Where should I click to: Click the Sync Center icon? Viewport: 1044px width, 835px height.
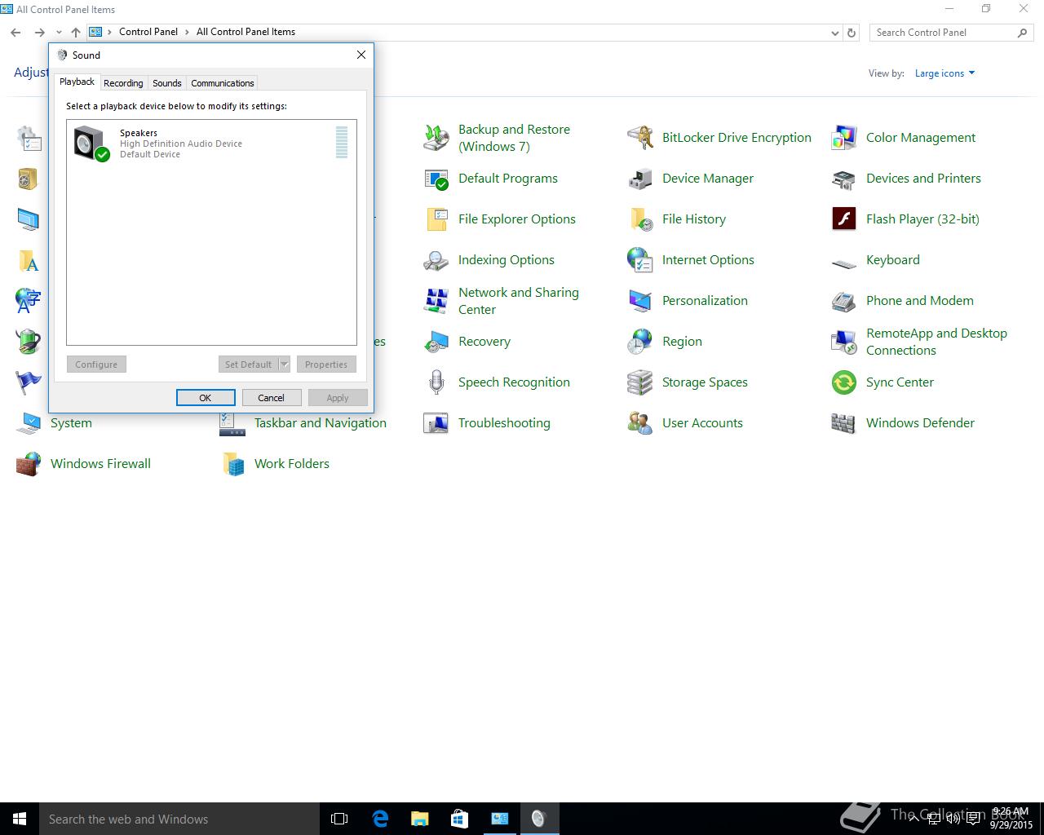[x=843, y=382]
